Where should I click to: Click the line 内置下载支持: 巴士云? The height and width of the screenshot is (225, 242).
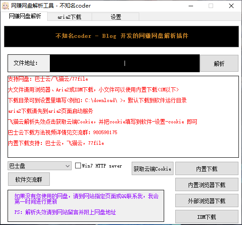(x=56, y=143)
